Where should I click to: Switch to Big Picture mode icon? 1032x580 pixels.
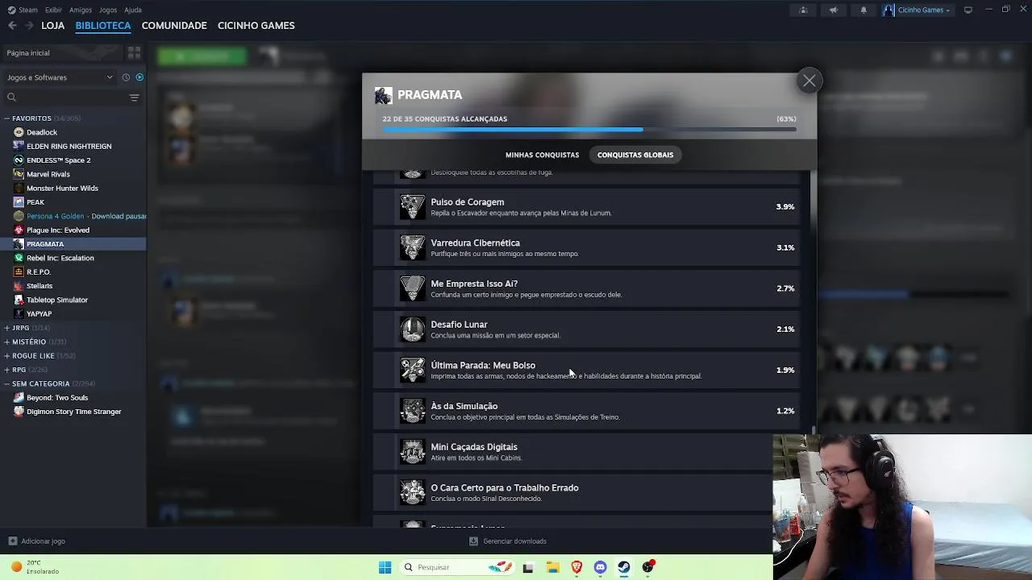(x=968, y=10)
